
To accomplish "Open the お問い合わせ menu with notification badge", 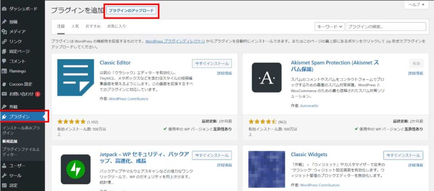I will [21, 94].
